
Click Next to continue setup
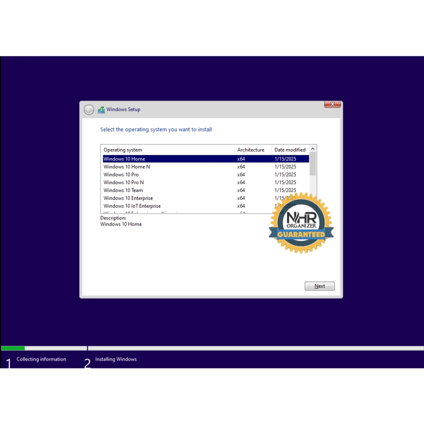pyautogui.click(x=320, y=286)
